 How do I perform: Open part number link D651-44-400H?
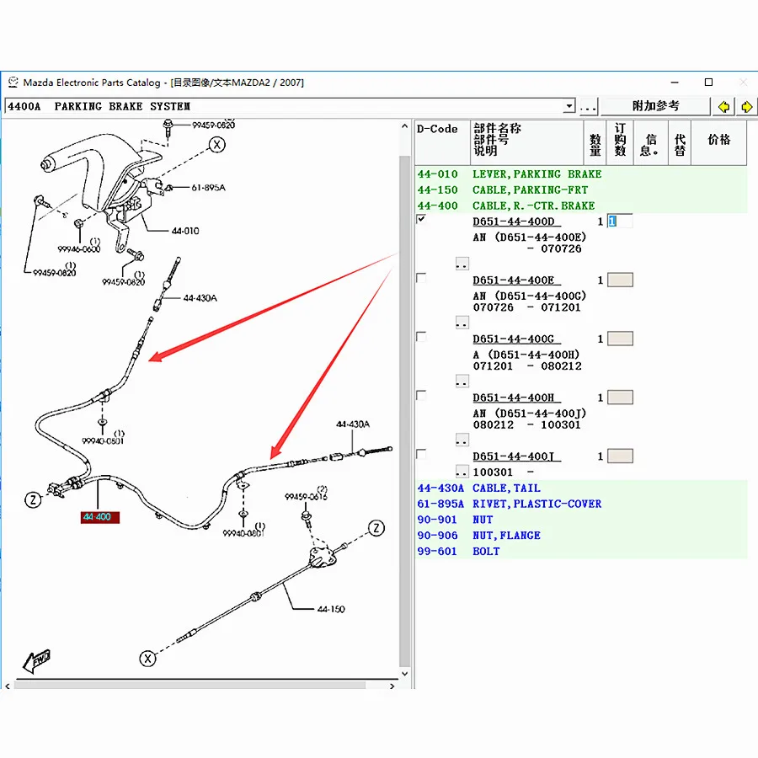pos(516,398)
